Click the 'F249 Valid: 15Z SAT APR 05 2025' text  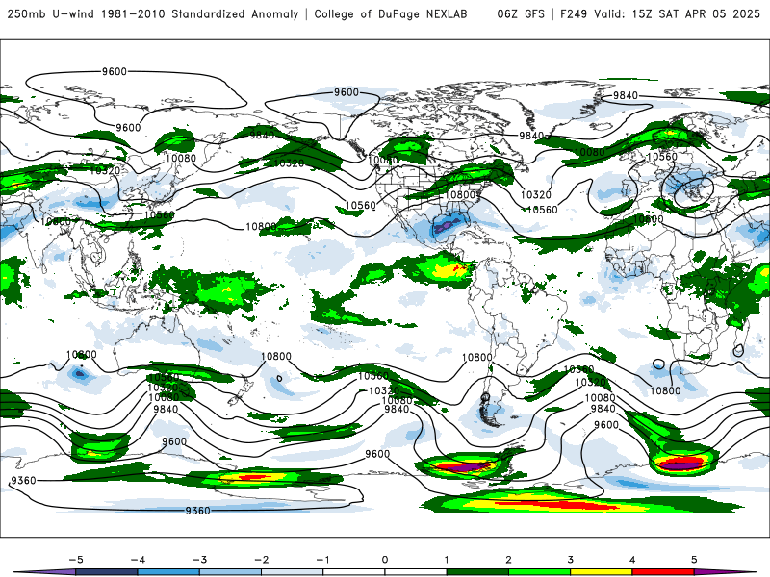tap(660, 14)
